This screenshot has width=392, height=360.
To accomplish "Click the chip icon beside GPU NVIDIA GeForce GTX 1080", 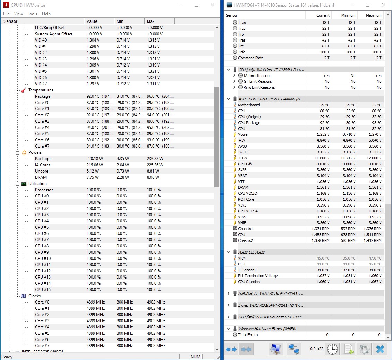I will (x=235, y=317).
